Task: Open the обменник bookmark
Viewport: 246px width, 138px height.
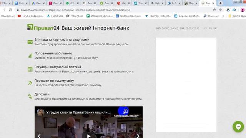Action: click(211, 16)
